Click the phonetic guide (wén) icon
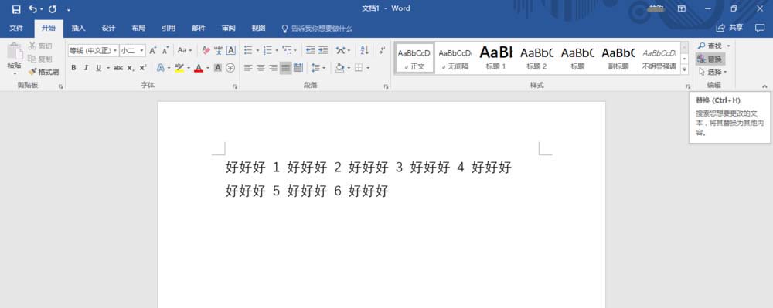Screen dimensions: 773x308 pyautogui.click(x=219, y=50)
